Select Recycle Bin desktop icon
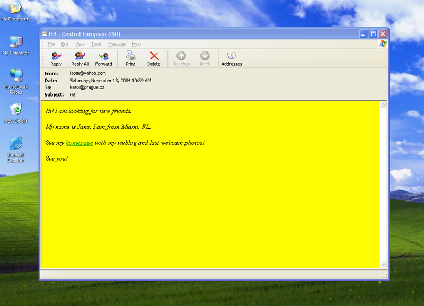Viewport: 424px width, 306px height. [x=16, y=113]
